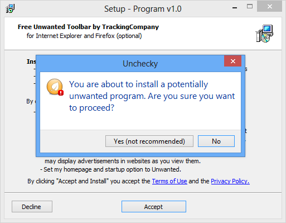The width and height of the screenshot is (286, 223).
Task: Click the potentially unwanted program warning message
Action: click(152, 96)
